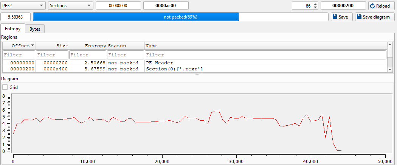
Task: Click the 00000000 offset input field
Action: click(118, 6)
